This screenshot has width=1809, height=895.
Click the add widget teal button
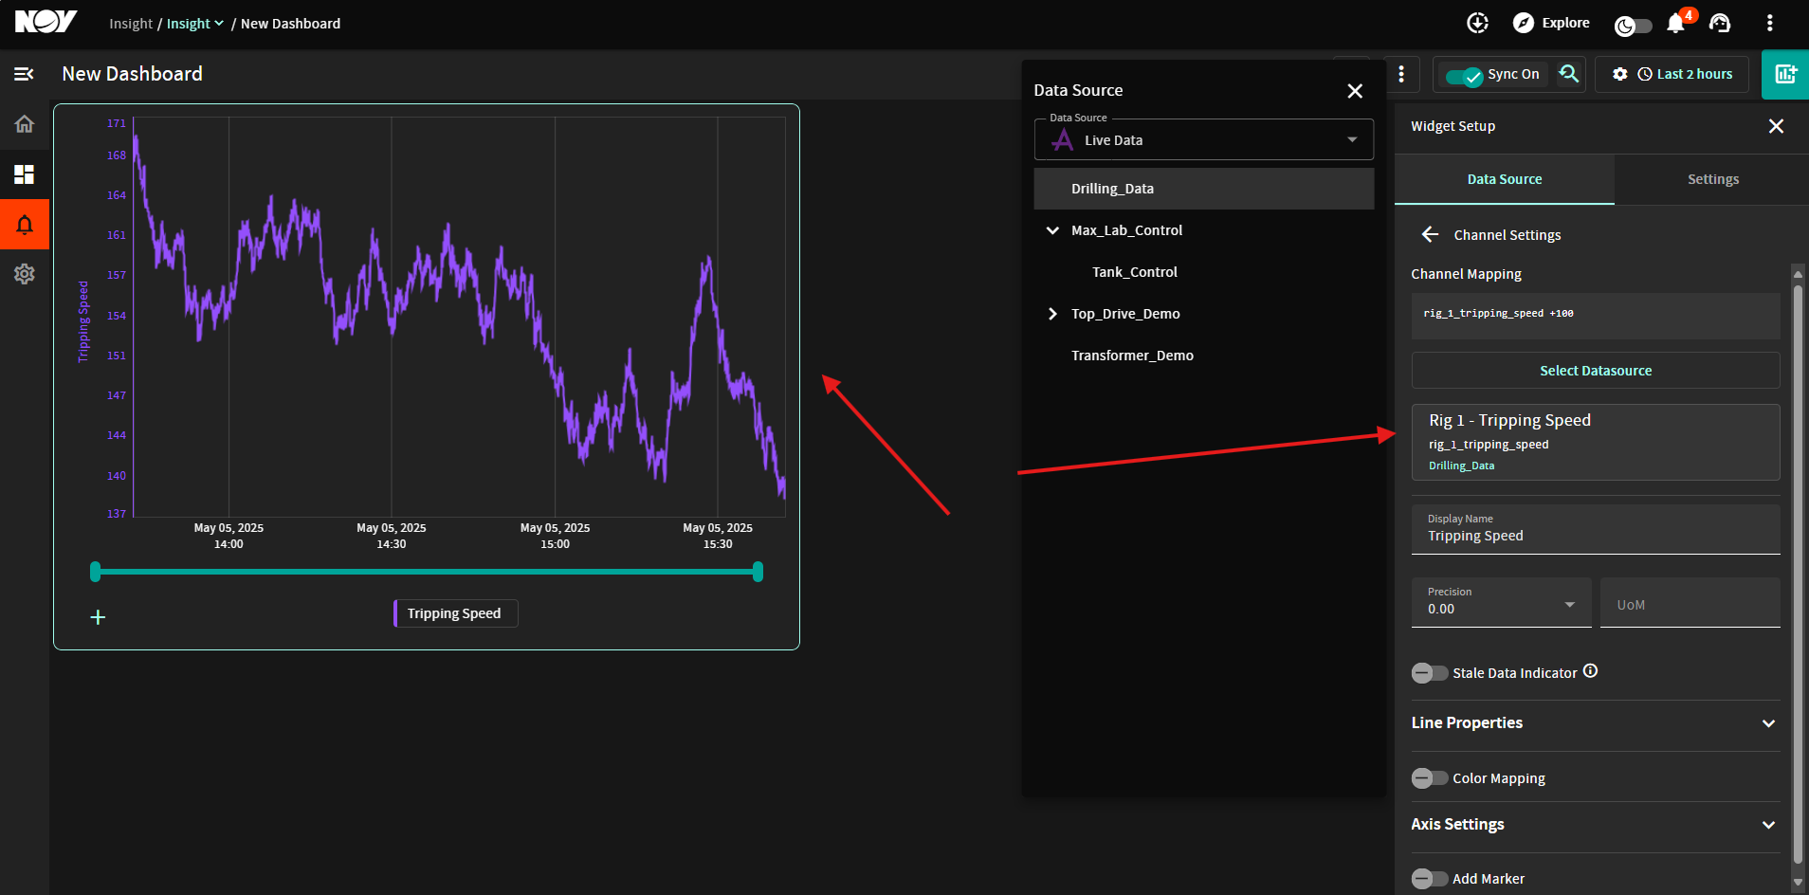click(1785, 74)
